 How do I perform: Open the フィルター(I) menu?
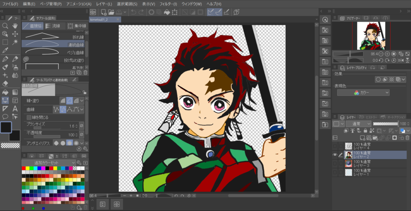click(x=168, y=4)
